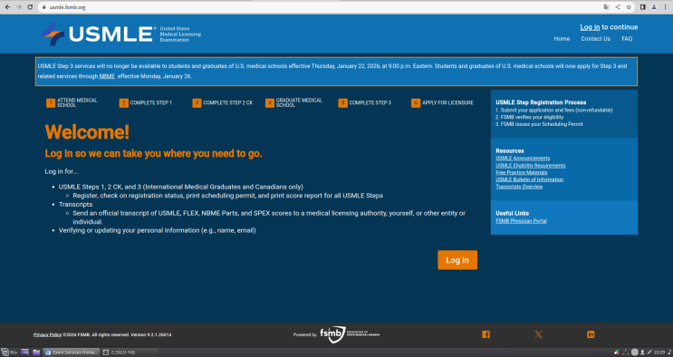Open the USMLE Eligibility Requirements link

(530, 166)
